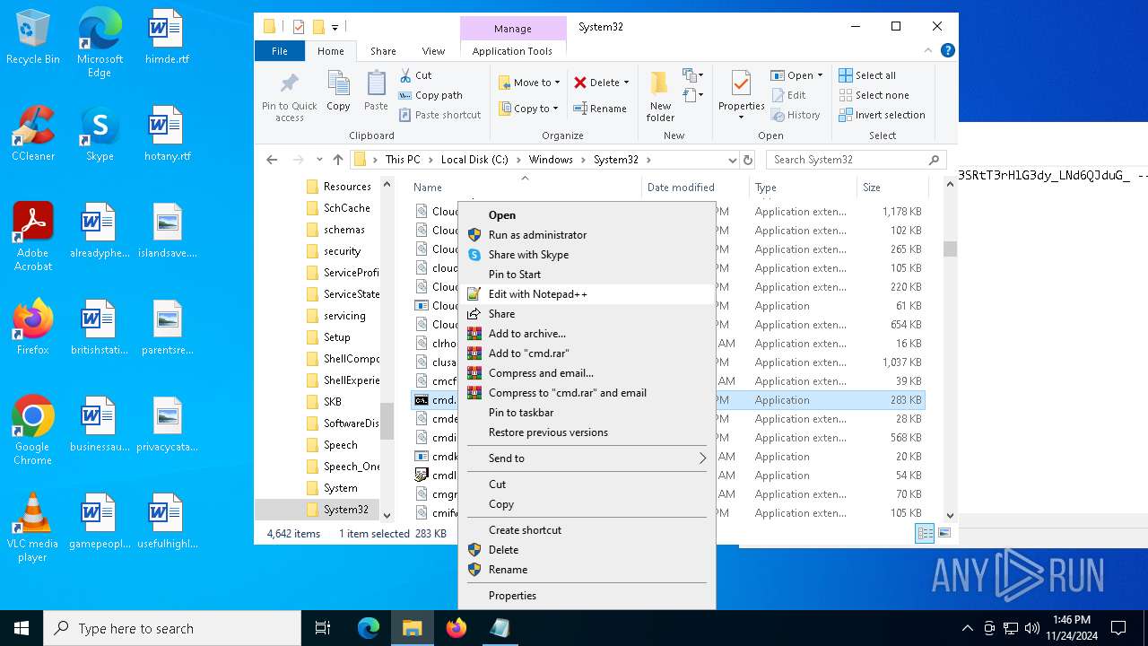Expand the Delete dropdown arrow

pyautogui.click(x=626, y=83)
